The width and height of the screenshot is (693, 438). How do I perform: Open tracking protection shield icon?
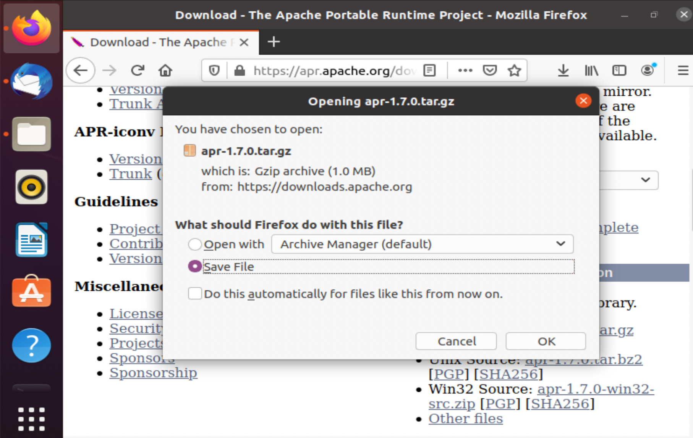click(x=214, y=71)
